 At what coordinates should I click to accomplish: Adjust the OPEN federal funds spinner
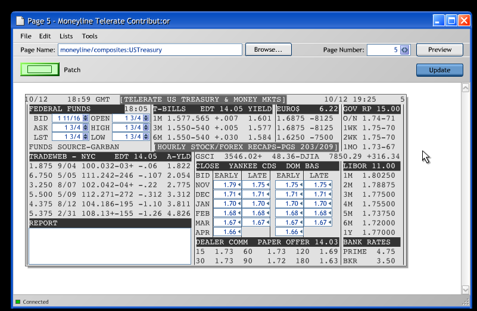point(146,118)
